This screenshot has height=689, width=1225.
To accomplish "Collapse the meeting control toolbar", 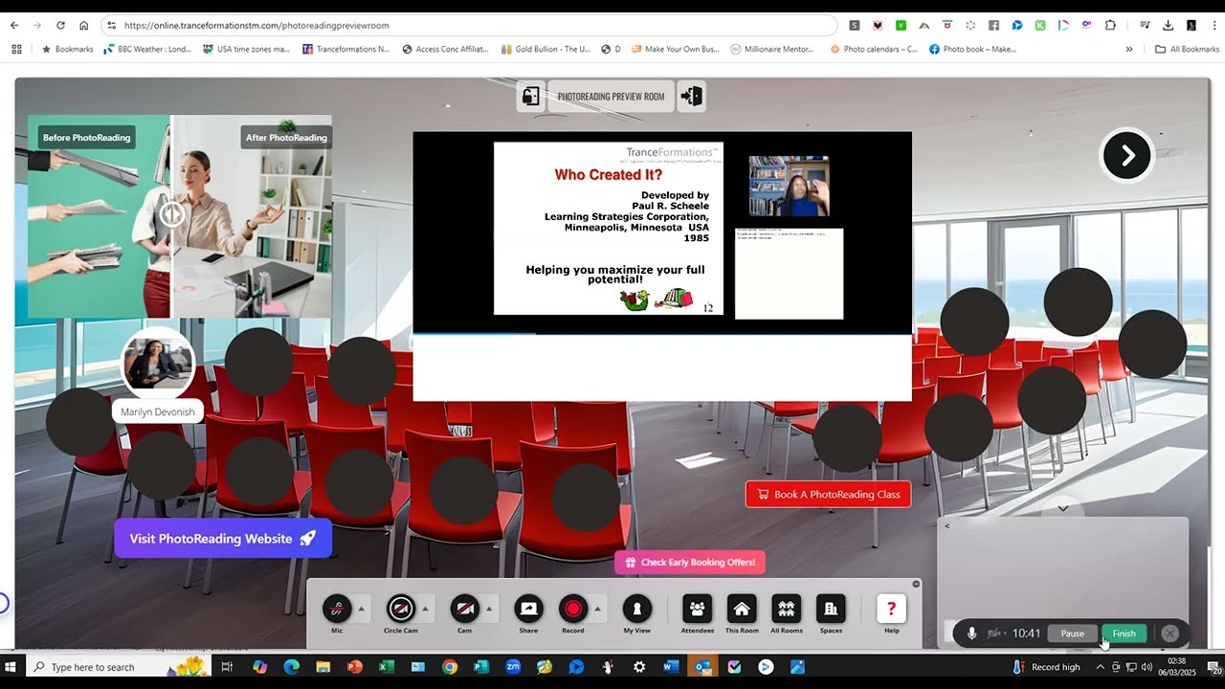I will coord(916,584).
